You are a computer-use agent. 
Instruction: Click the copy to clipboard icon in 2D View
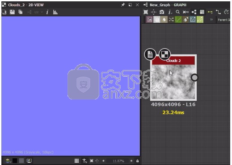click(x=21, y=12)
